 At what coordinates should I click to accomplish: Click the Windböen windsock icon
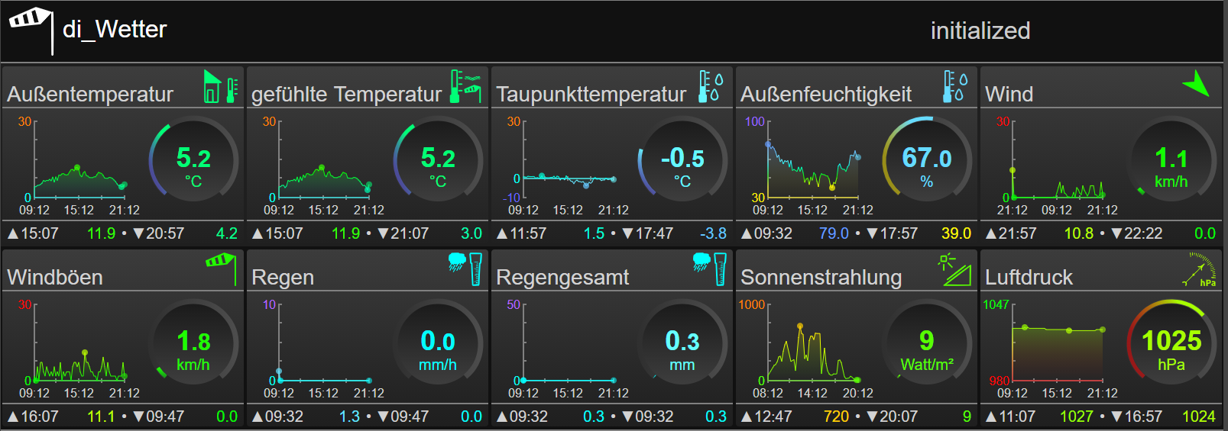coord(221,269)
